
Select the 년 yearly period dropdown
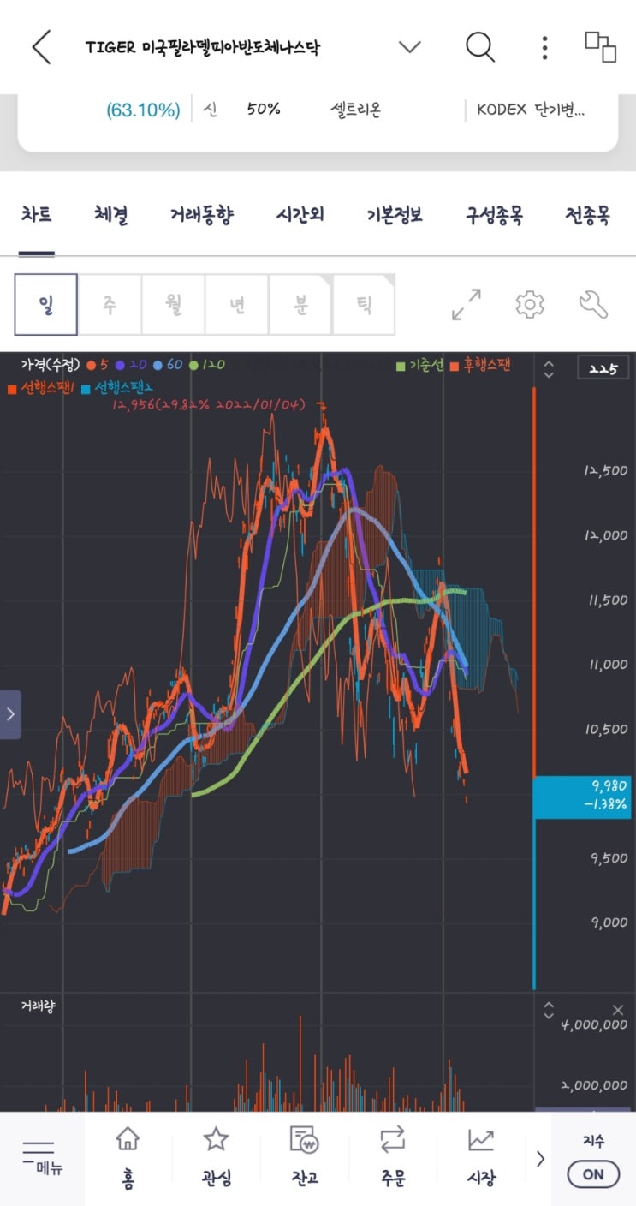[x=237, y=305]
